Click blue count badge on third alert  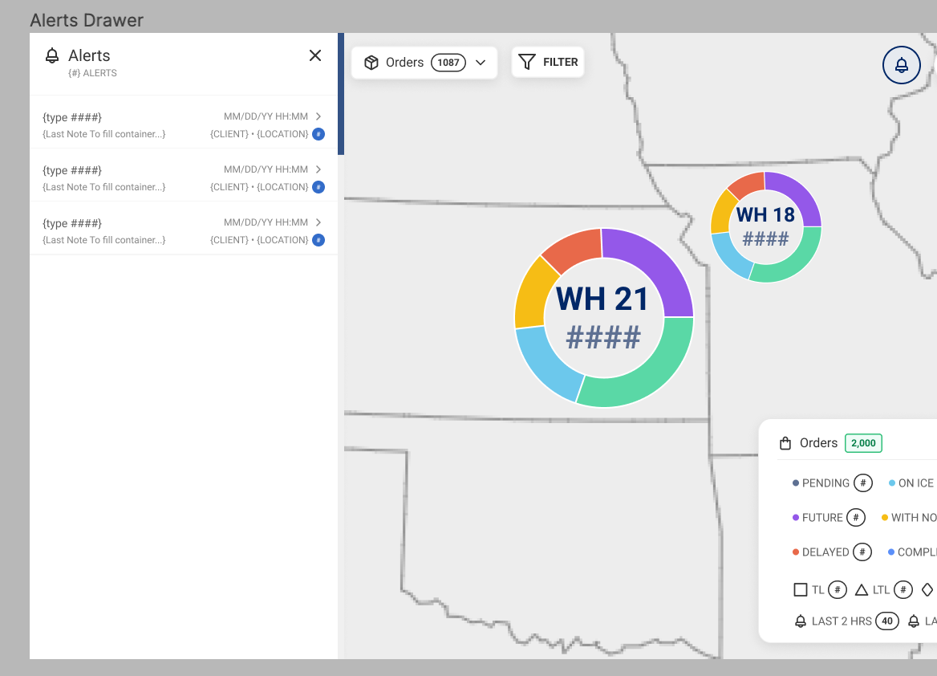[318, 240]
